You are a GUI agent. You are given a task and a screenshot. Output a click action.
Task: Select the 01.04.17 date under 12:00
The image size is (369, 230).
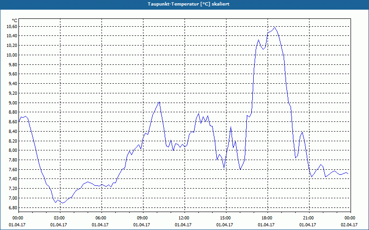[x=183, y=225]
